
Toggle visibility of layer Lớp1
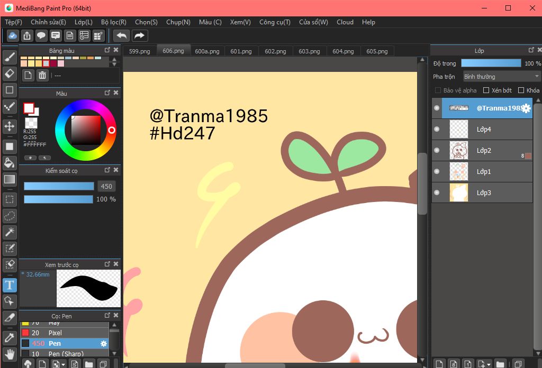(x=437, y=171)
